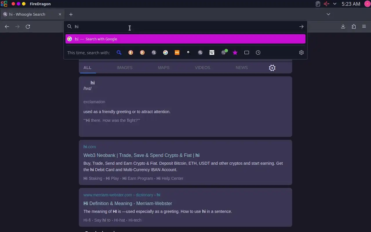Open the 5:23 AM clock

[x=351, y=4]
